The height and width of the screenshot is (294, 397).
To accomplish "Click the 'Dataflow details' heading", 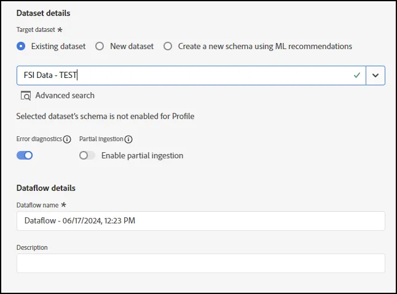I will [46, 188].
